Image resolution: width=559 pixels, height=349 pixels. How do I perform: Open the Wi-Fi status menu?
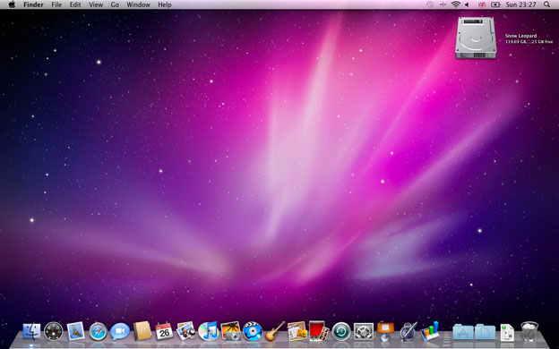455,4
